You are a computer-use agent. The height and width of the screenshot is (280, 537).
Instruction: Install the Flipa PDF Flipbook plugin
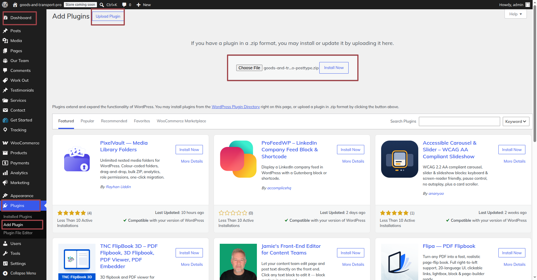tap(512, 253)
